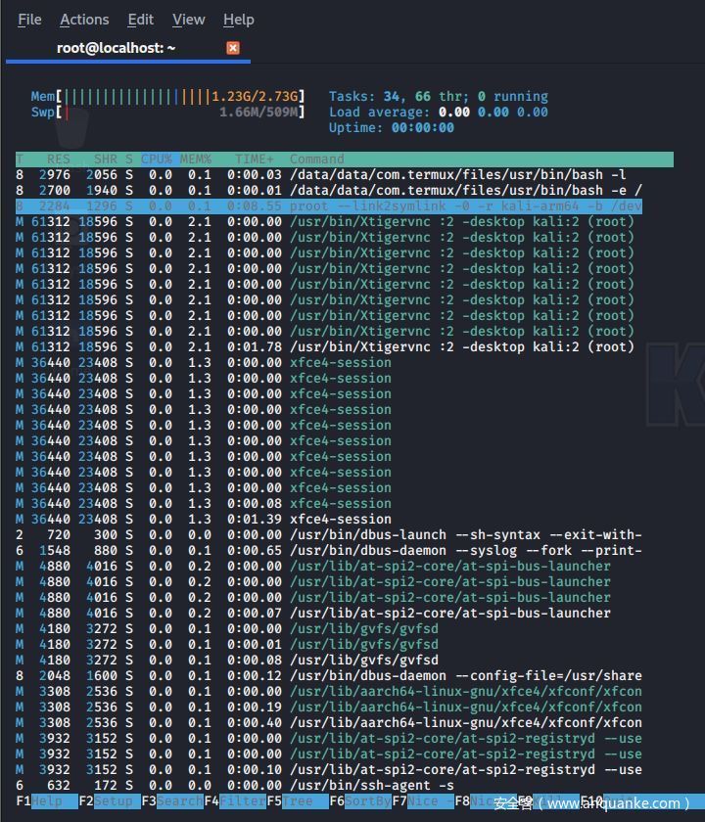The width and height of the screenshot is (705, 822).
Task: Open the Actions menu
Action: pos(84,20)
